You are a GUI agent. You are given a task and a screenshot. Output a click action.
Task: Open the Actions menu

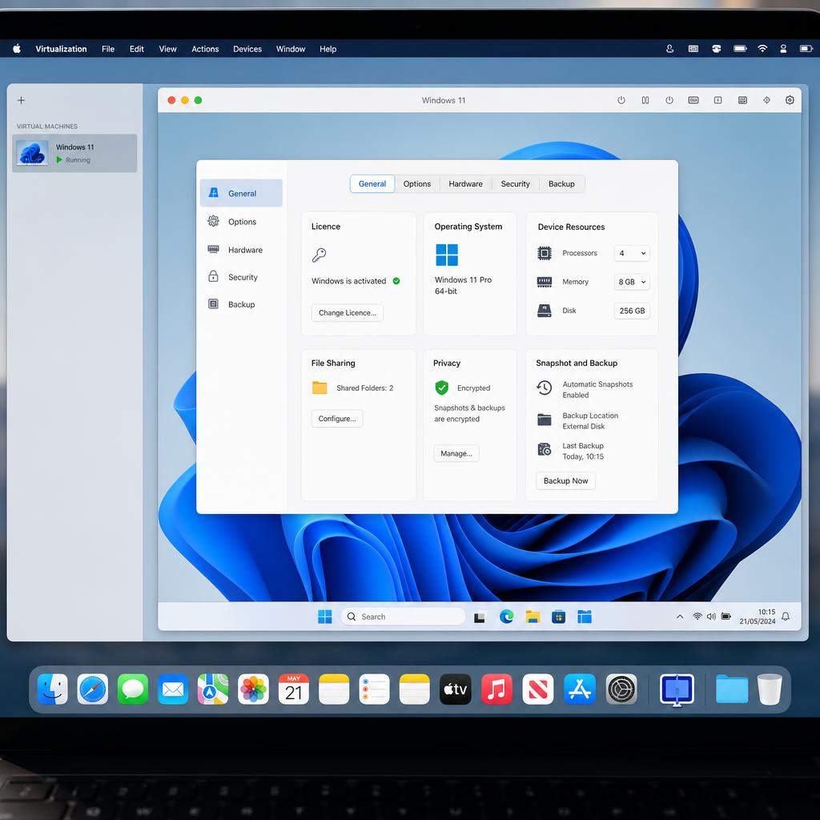pos(205,49)
